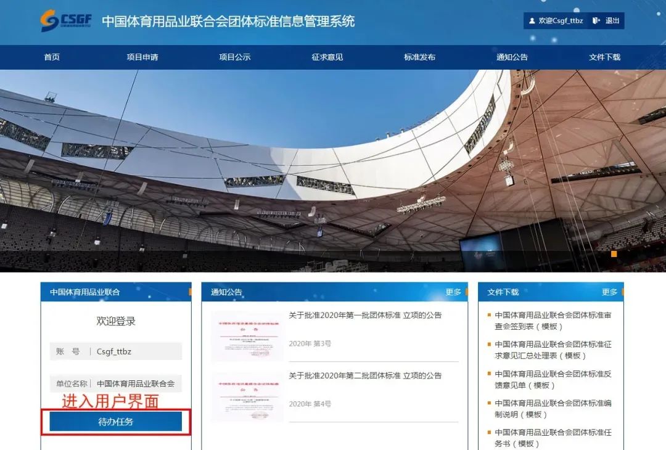Open the 项目申请 menu item
This screenshot has width=666, height=450.
pyautogui.click(x=142, y=57)
